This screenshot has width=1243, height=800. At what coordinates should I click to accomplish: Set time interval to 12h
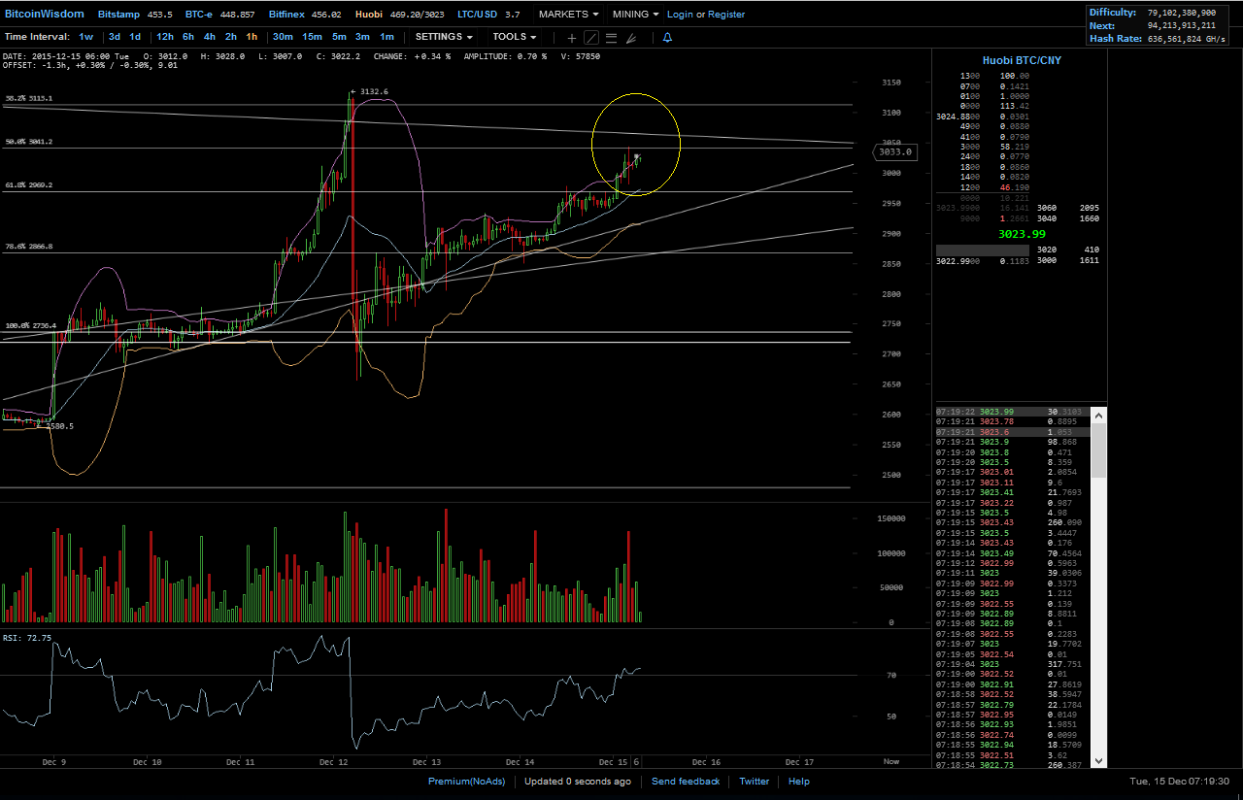165,37
